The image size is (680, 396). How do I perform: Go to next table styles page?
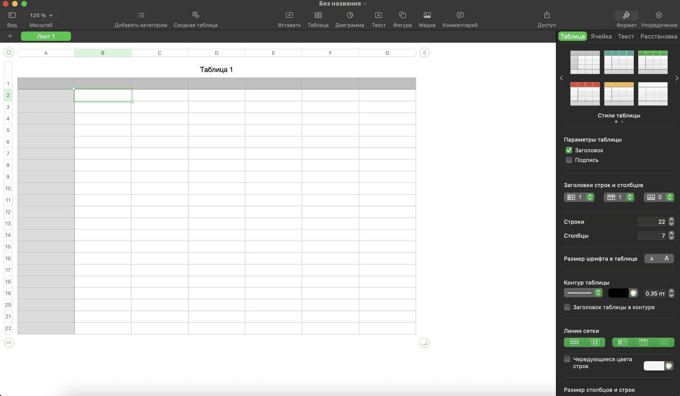click(x=677, y=78)
